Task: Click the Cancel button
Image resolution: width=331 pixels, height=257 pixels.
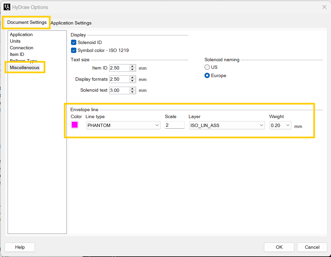Action: coord(312,247)
